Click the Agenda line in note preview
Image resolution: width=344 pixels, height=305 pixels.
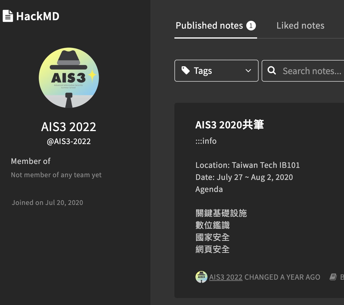[209, 189]
